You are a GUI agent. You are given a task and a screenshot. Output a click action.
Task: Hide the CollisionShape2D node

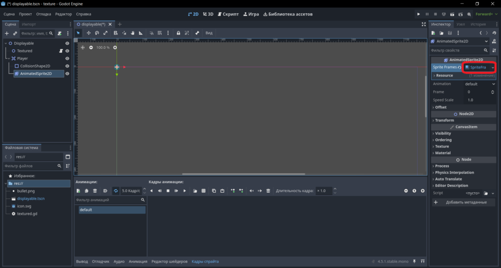(x=67, y=66)
